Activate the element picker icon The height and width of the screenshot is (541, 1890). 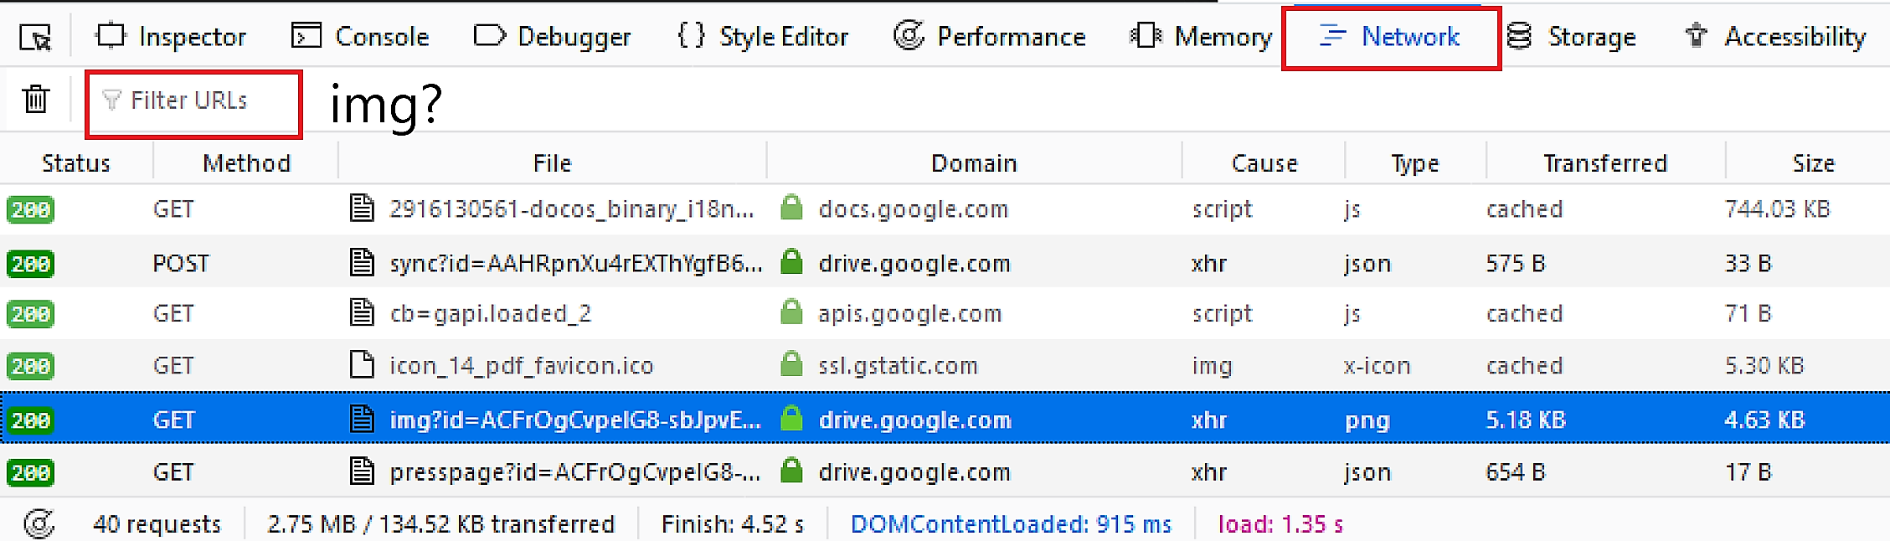(x=35, y=37)
